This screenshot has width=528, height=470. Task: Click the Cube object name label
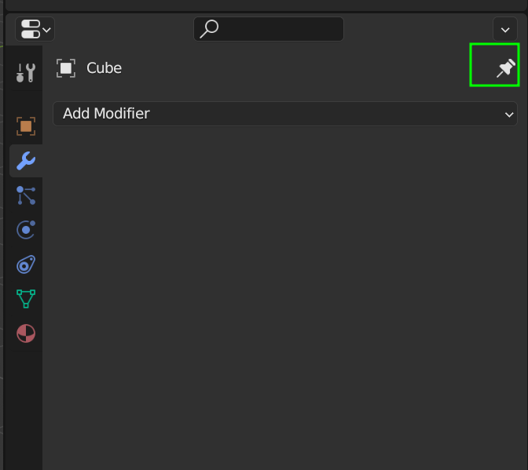point(104,68)
